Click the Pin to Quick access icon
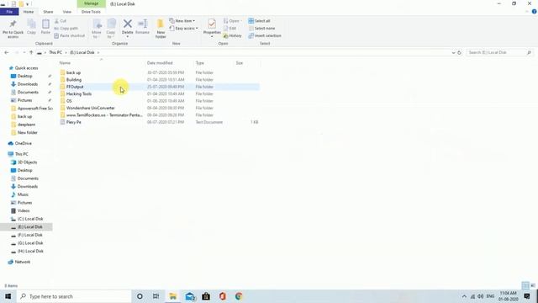 tap(13, 24)
